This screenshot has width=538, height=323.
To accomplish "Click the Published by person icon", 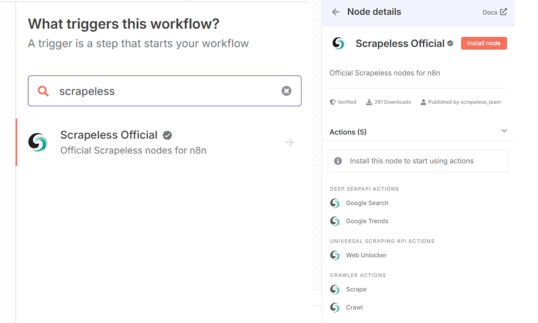I will tap(423, 102).
